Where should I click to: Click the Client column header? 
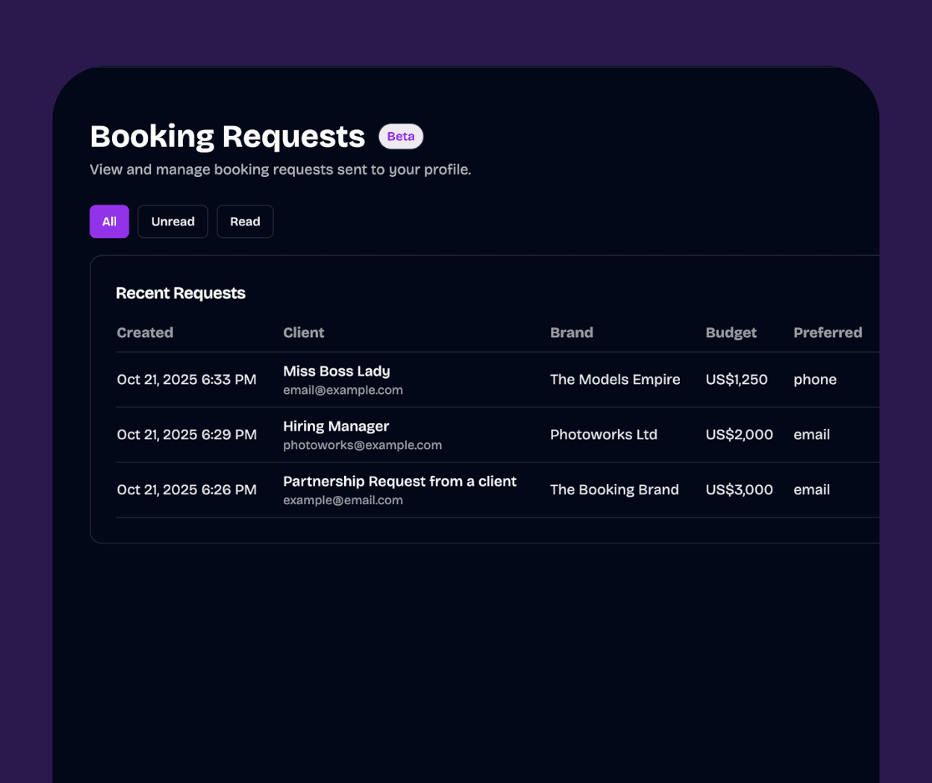[x=304, y=333]
